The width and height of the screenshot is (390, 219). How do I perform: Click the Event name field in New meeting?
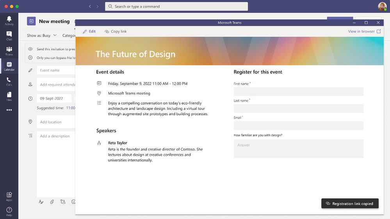pos(56,70)
